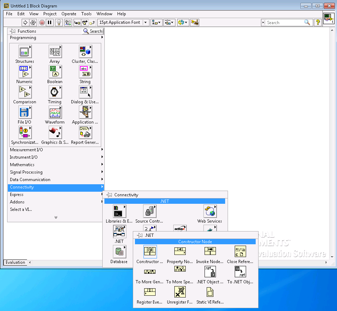The height and width of the screenshot is (311, 337).
Task: Click inside the toolbar Search field
Action: [x=284, y=22]
